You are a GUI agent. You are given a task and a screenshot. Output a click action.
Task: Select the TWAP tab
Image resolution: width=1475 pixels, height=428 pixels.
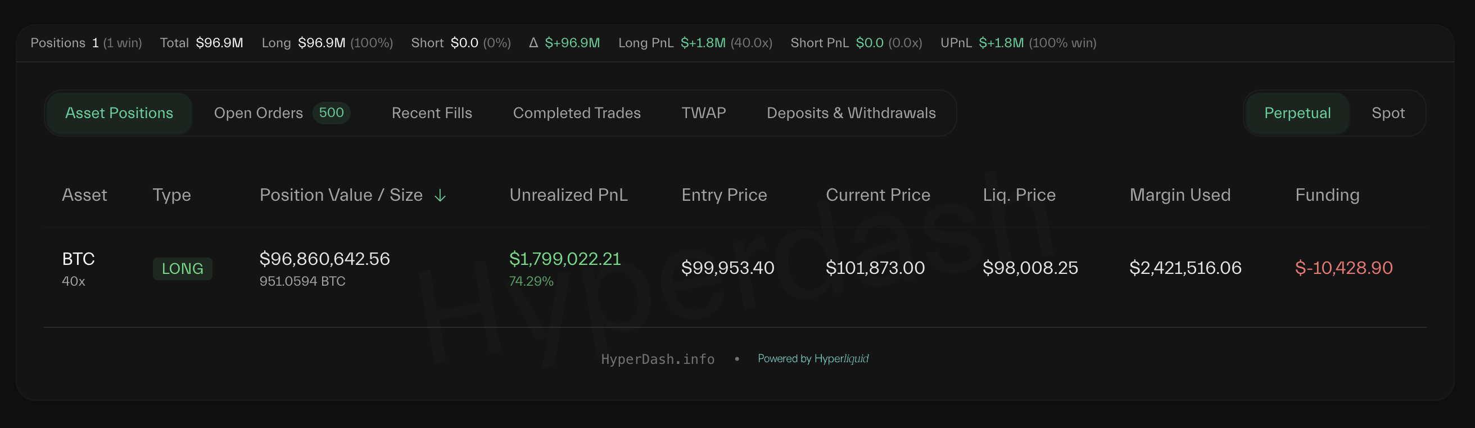coord(703,113)
